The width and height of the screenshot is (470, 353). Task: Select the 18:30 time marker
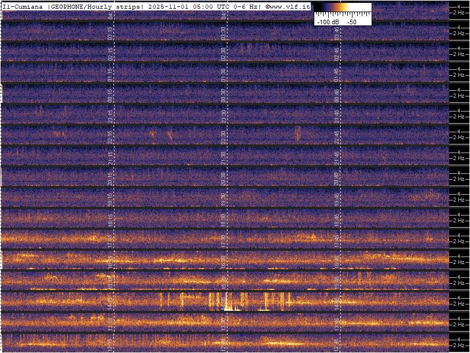(x=223, y=220)
